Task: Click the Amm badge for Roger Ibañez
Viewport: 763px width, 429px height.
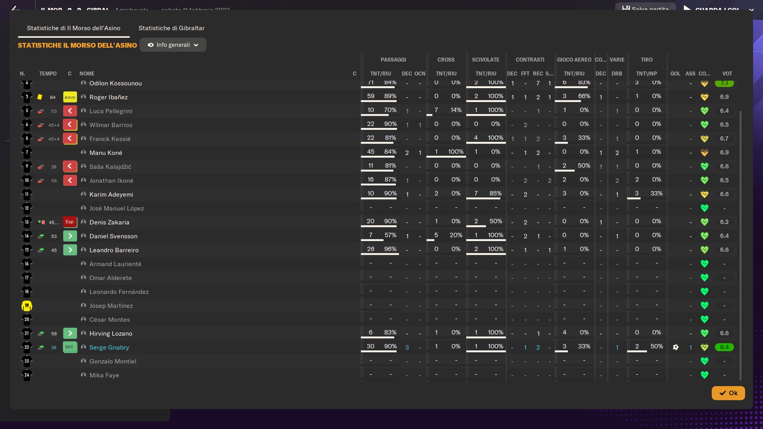Action: coord(70,97)
